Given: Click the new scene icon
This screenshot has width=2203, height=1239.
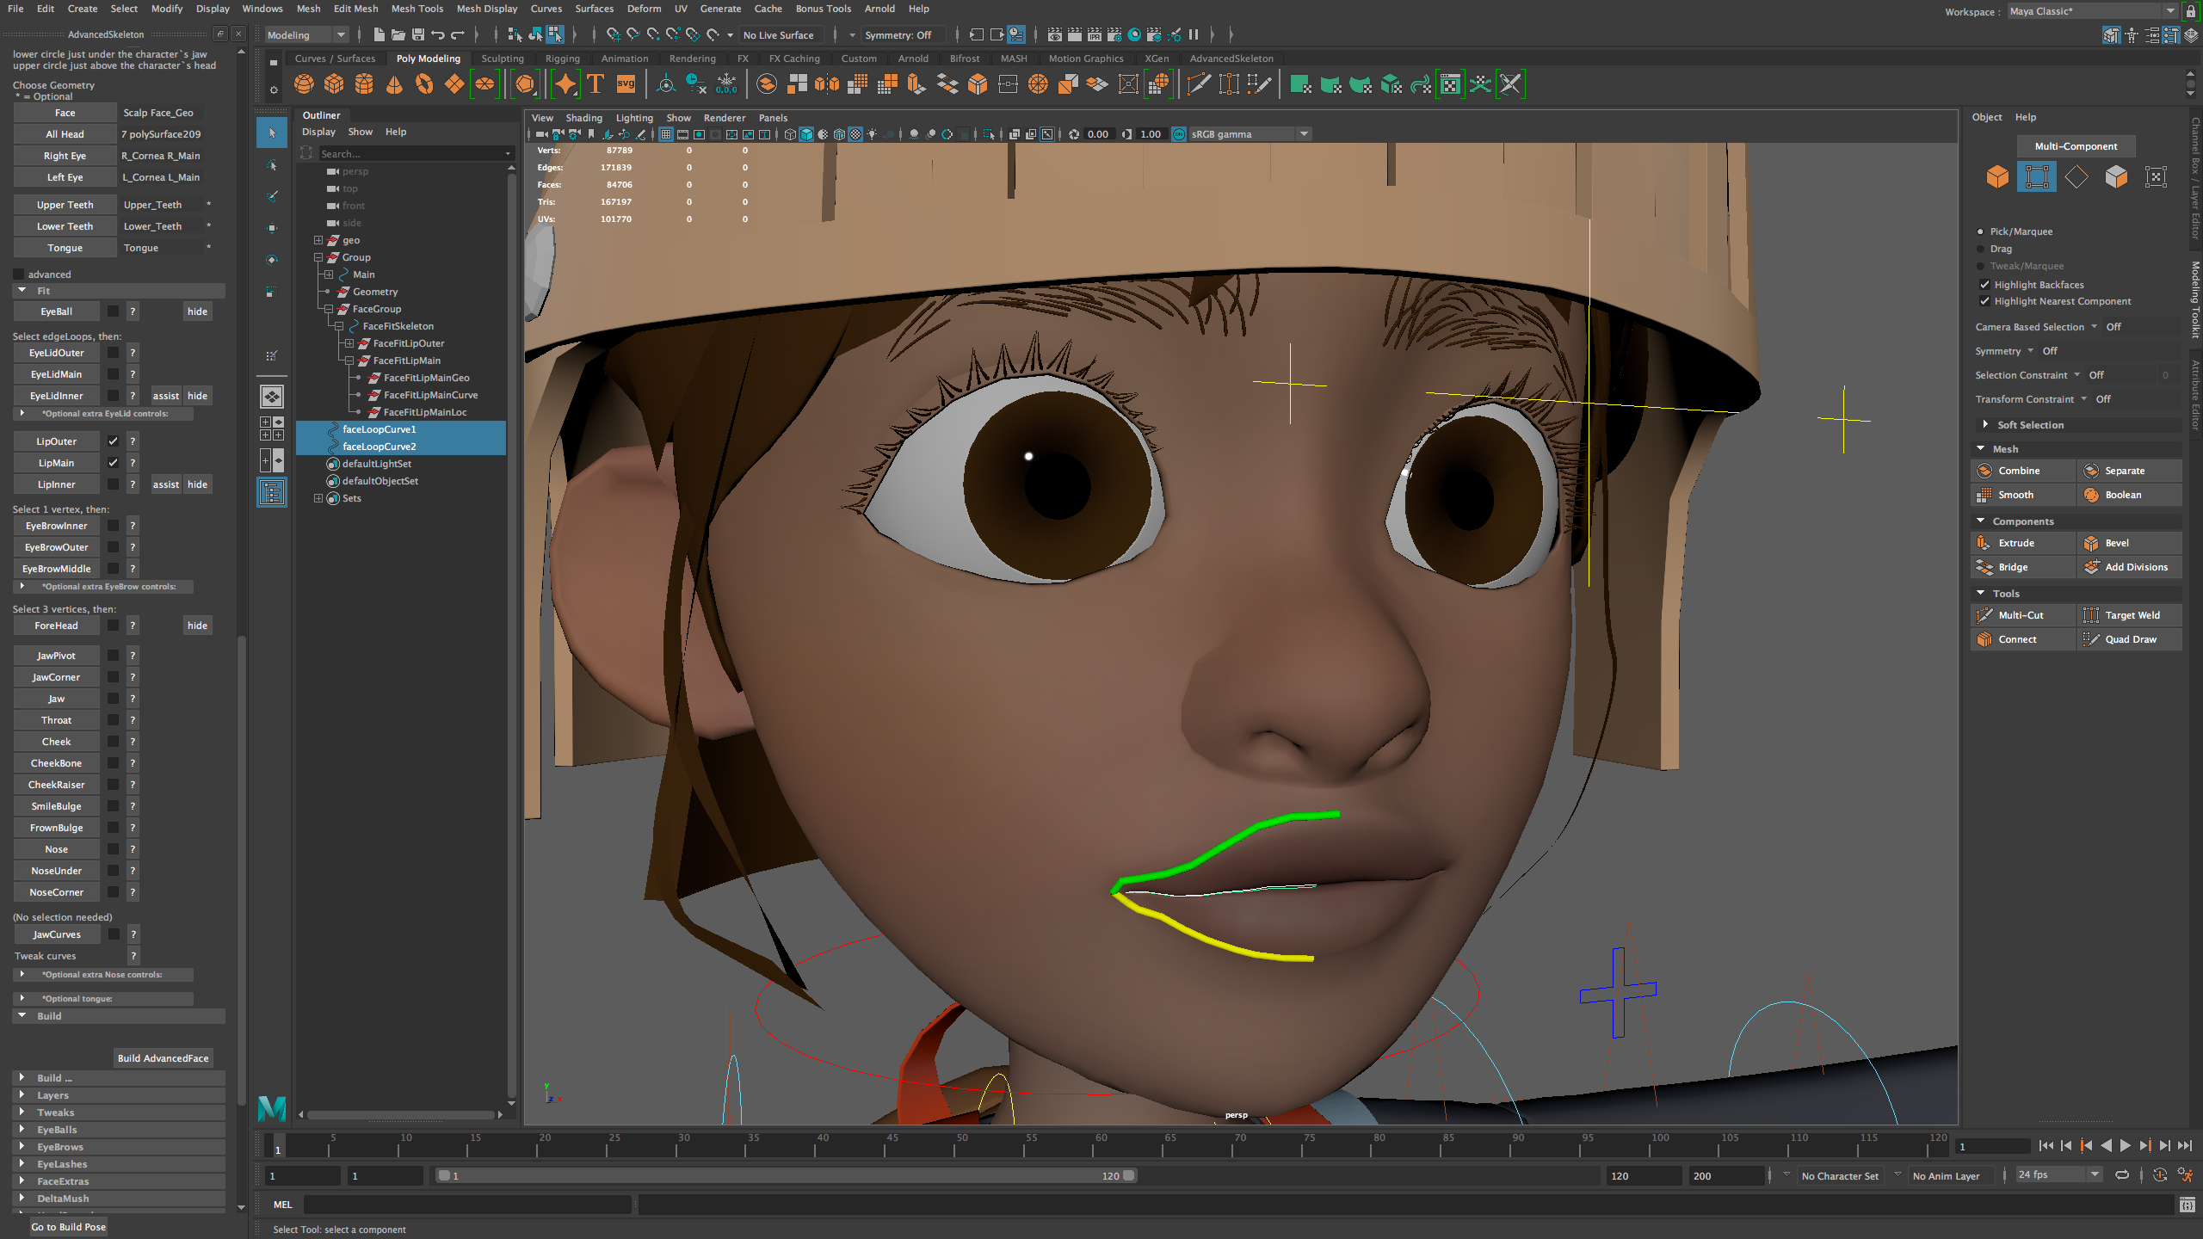Looking at the screenshot, I should 379,35.
